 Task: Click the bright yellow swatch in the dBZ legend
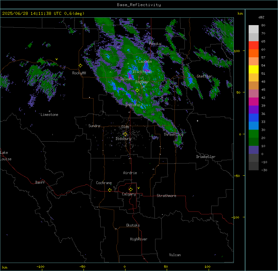pos(253,69)
